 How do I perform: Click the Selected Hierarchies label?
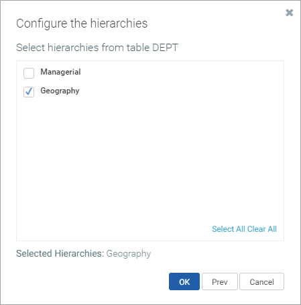(60, 253)
